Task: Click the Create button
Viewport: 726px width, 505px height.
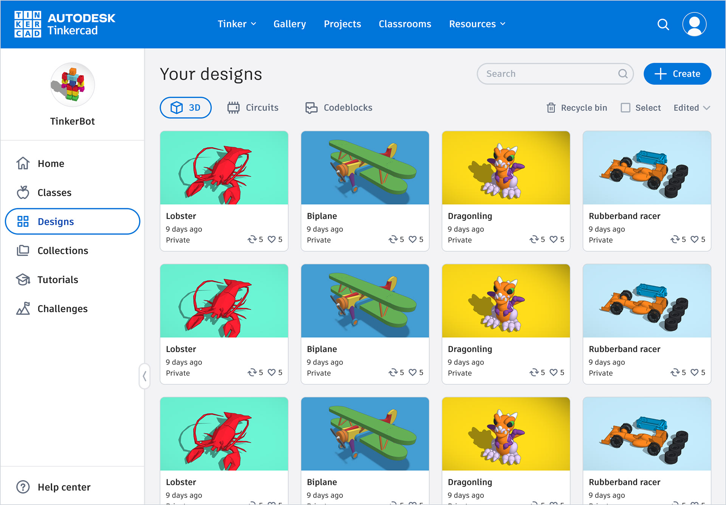Action: pyautogui.click(x=677, y=74)
